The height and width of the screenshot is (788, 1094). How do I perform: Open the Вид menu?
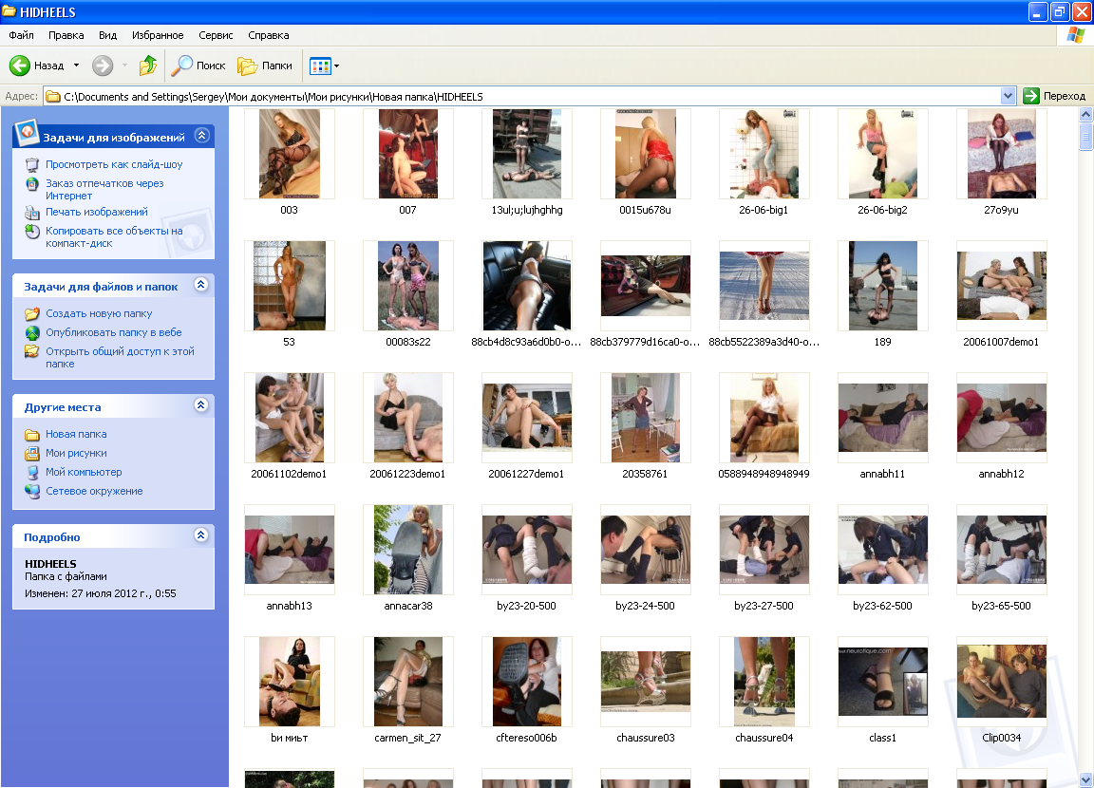tap(107, 35)
